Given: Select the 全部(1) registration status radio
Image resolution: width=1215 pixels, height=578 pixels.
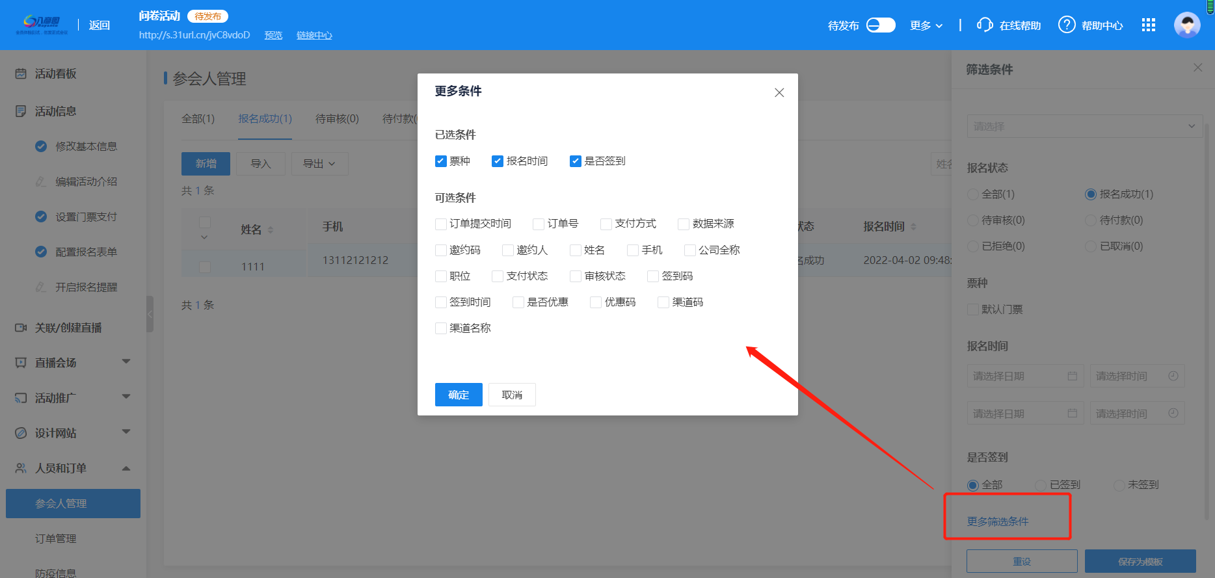Looking at the screenshot, I should [x=973, y=194].
